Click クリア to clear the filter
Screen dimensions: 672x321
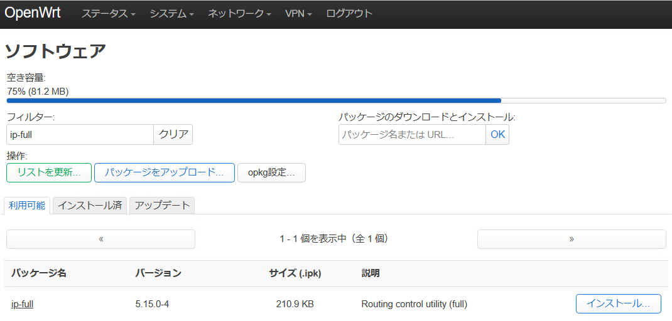(x=173, y=135)
